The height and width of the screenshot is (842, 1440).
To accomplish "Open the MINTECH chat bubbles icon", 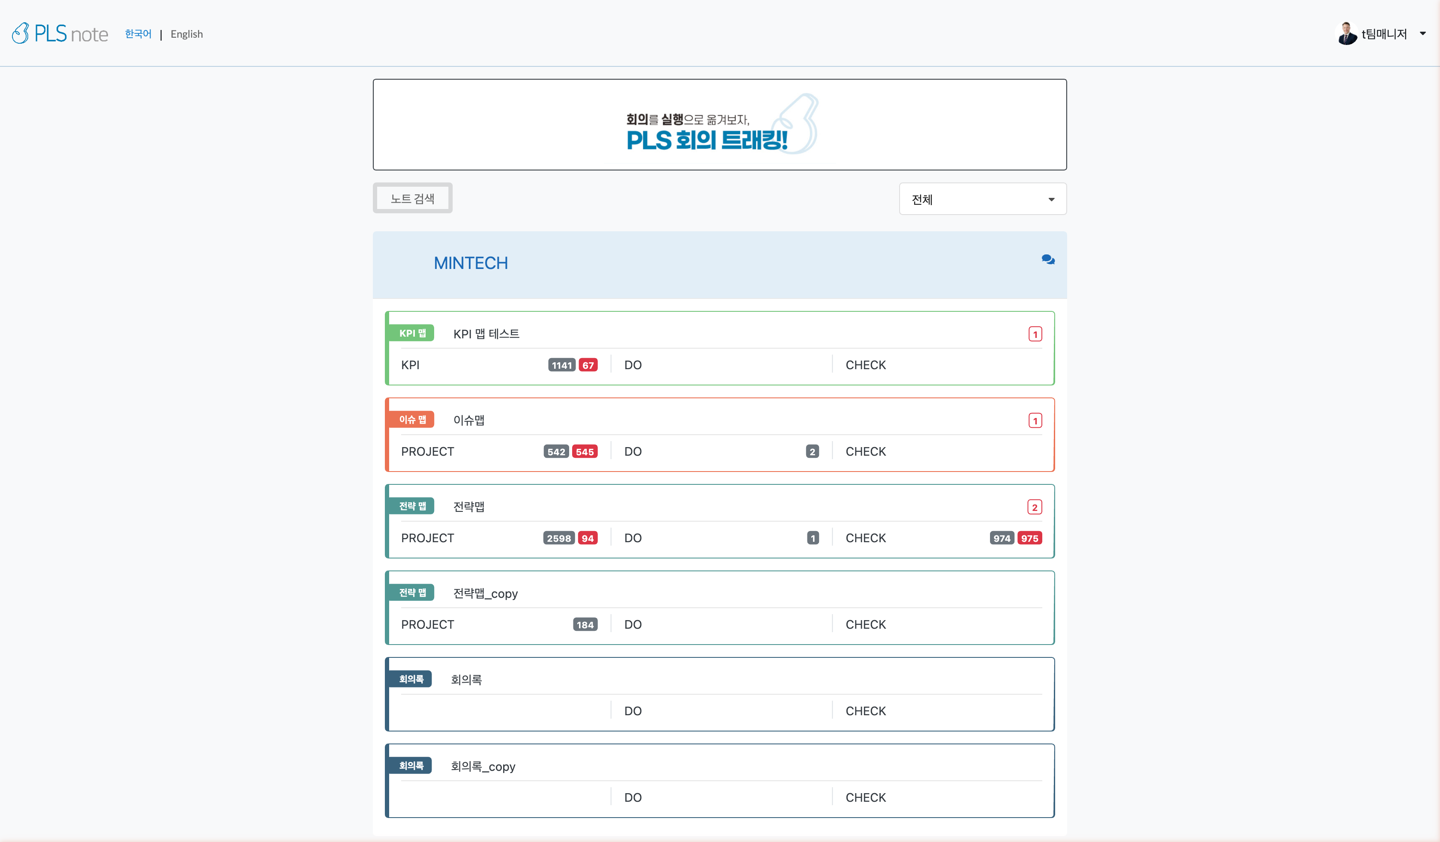I will coord(1047,260).
